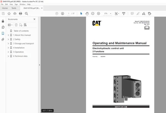Go to next page arrow
166x113 pixels.
(x=63, y=14)
